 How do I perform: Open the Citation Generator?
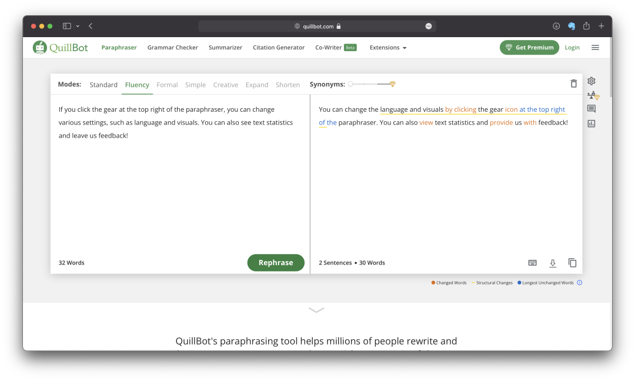[279, 48]
